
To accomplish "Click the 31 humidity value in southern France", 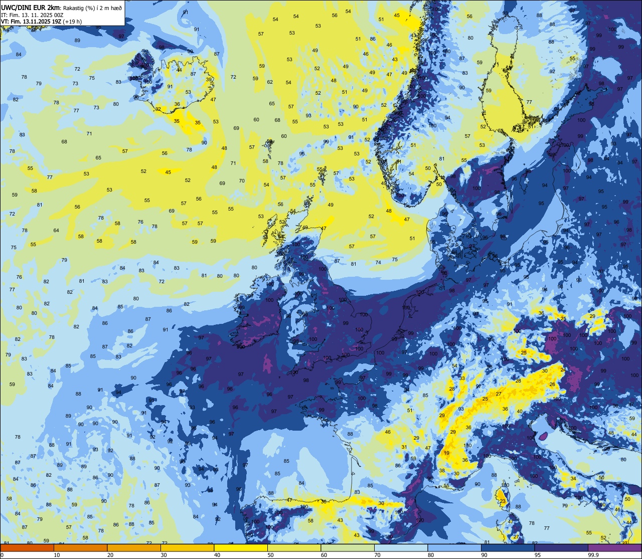I will pyautogui.click(x=404, y=447).
